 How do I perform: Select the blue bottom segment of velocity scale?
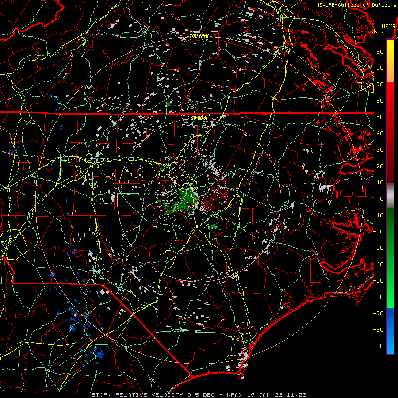pos(390,331)
